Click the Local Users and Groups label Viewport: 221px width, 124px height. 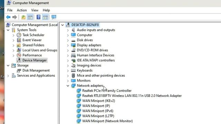[x=40, y=50]
